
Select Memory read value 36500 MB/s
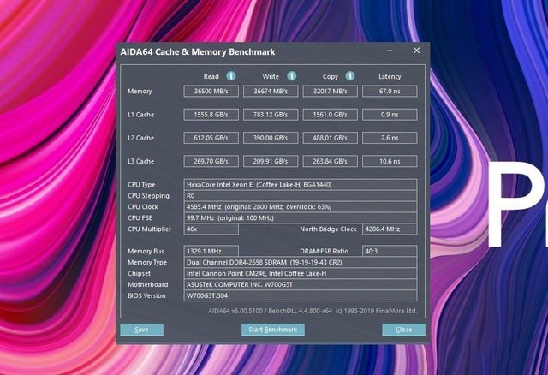tap(211, 92)
